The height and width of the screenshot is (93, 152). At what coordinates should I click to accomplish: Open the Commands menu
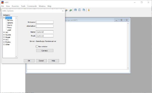tap(32, 6)
